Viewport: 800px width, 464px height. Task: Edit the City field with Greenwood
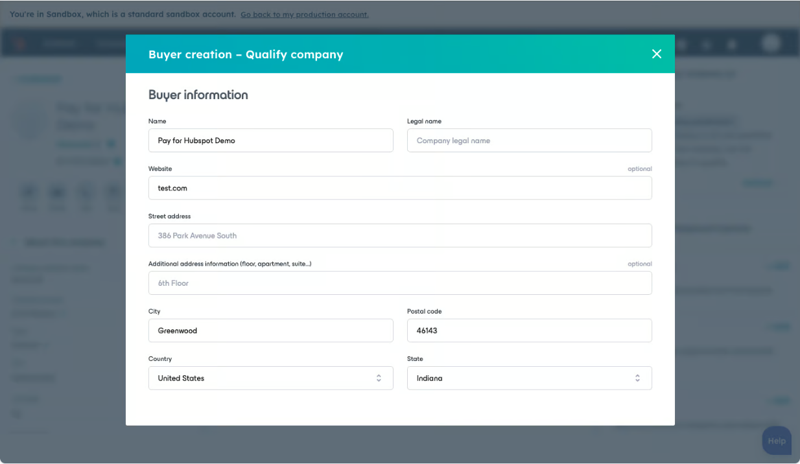(x=271, y=331)
